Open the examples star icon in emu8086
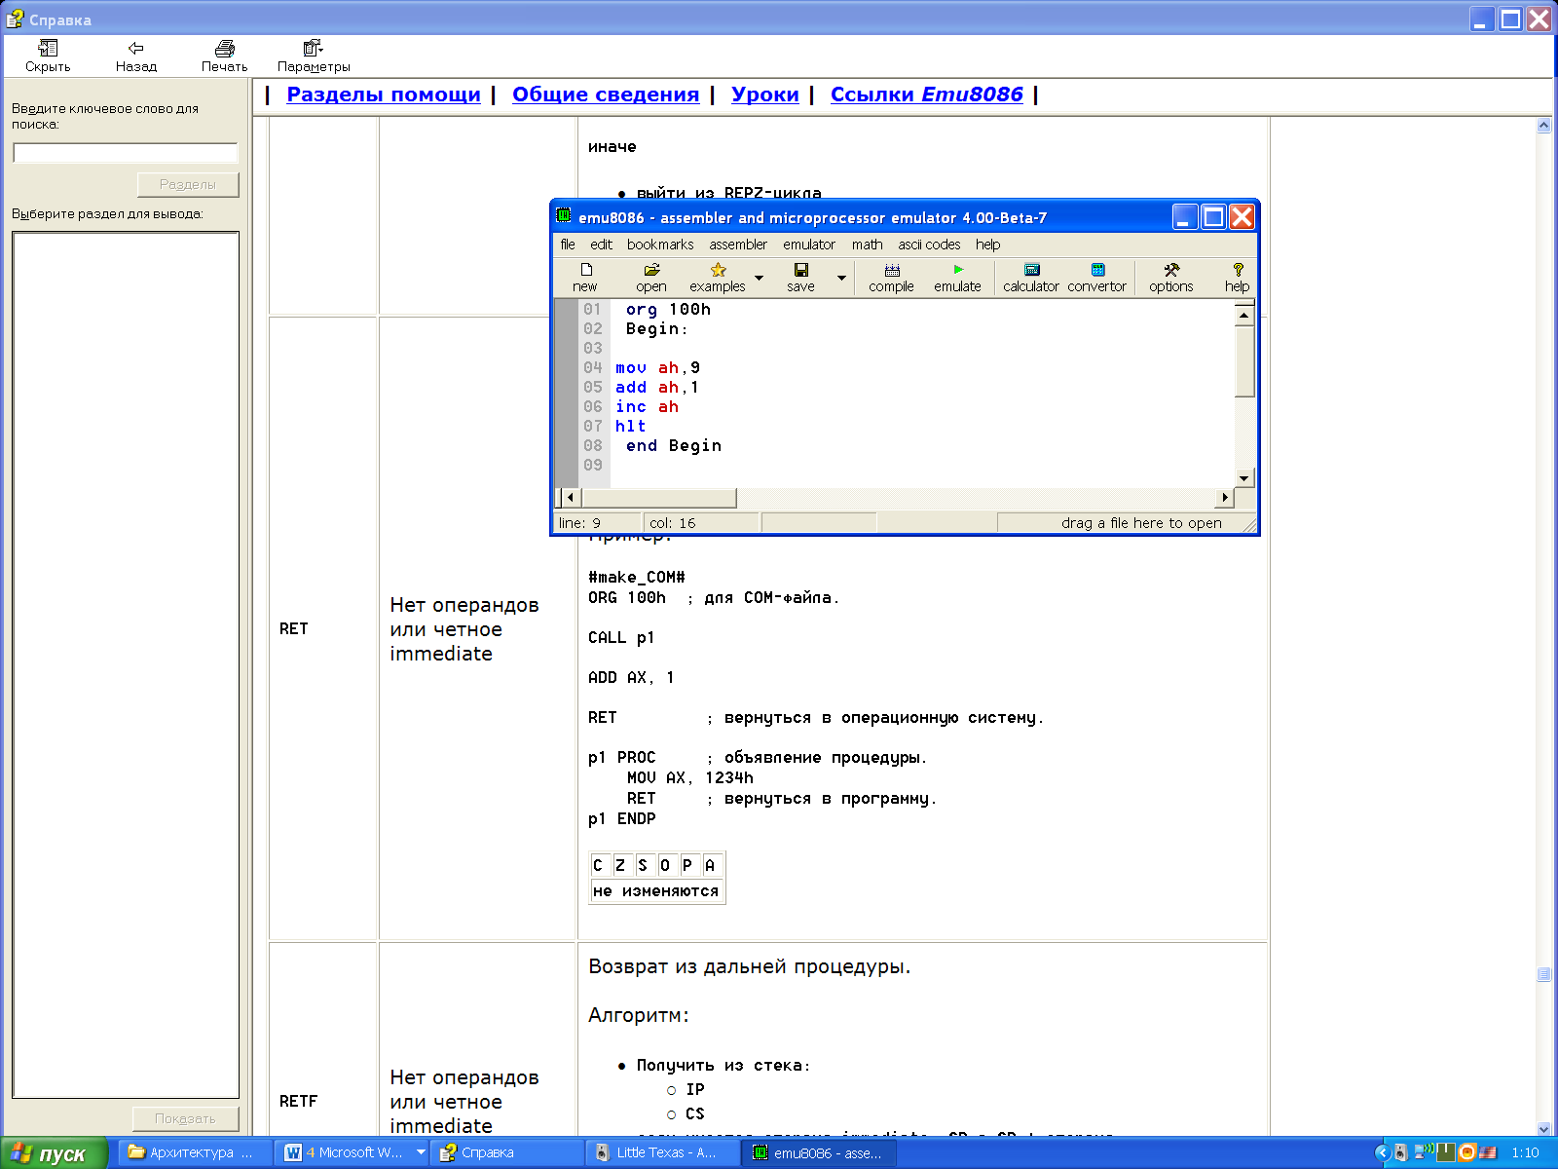The image size is (1558, 1169). [x=718, y=277]
